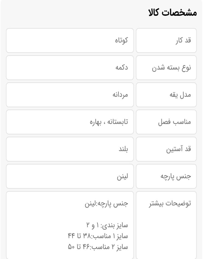Click the بلند value cell
This screenshot has width=205, height=259.
coord(70,149)
